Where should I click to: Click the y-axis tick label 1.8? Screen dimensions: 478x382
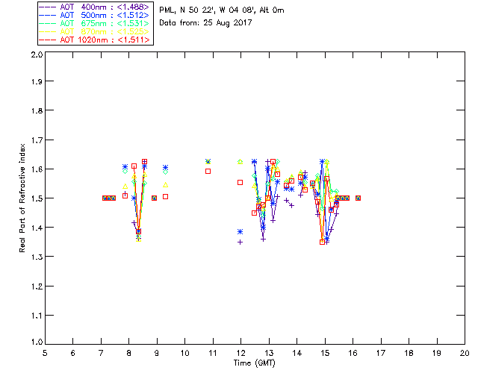pos(37,110)
